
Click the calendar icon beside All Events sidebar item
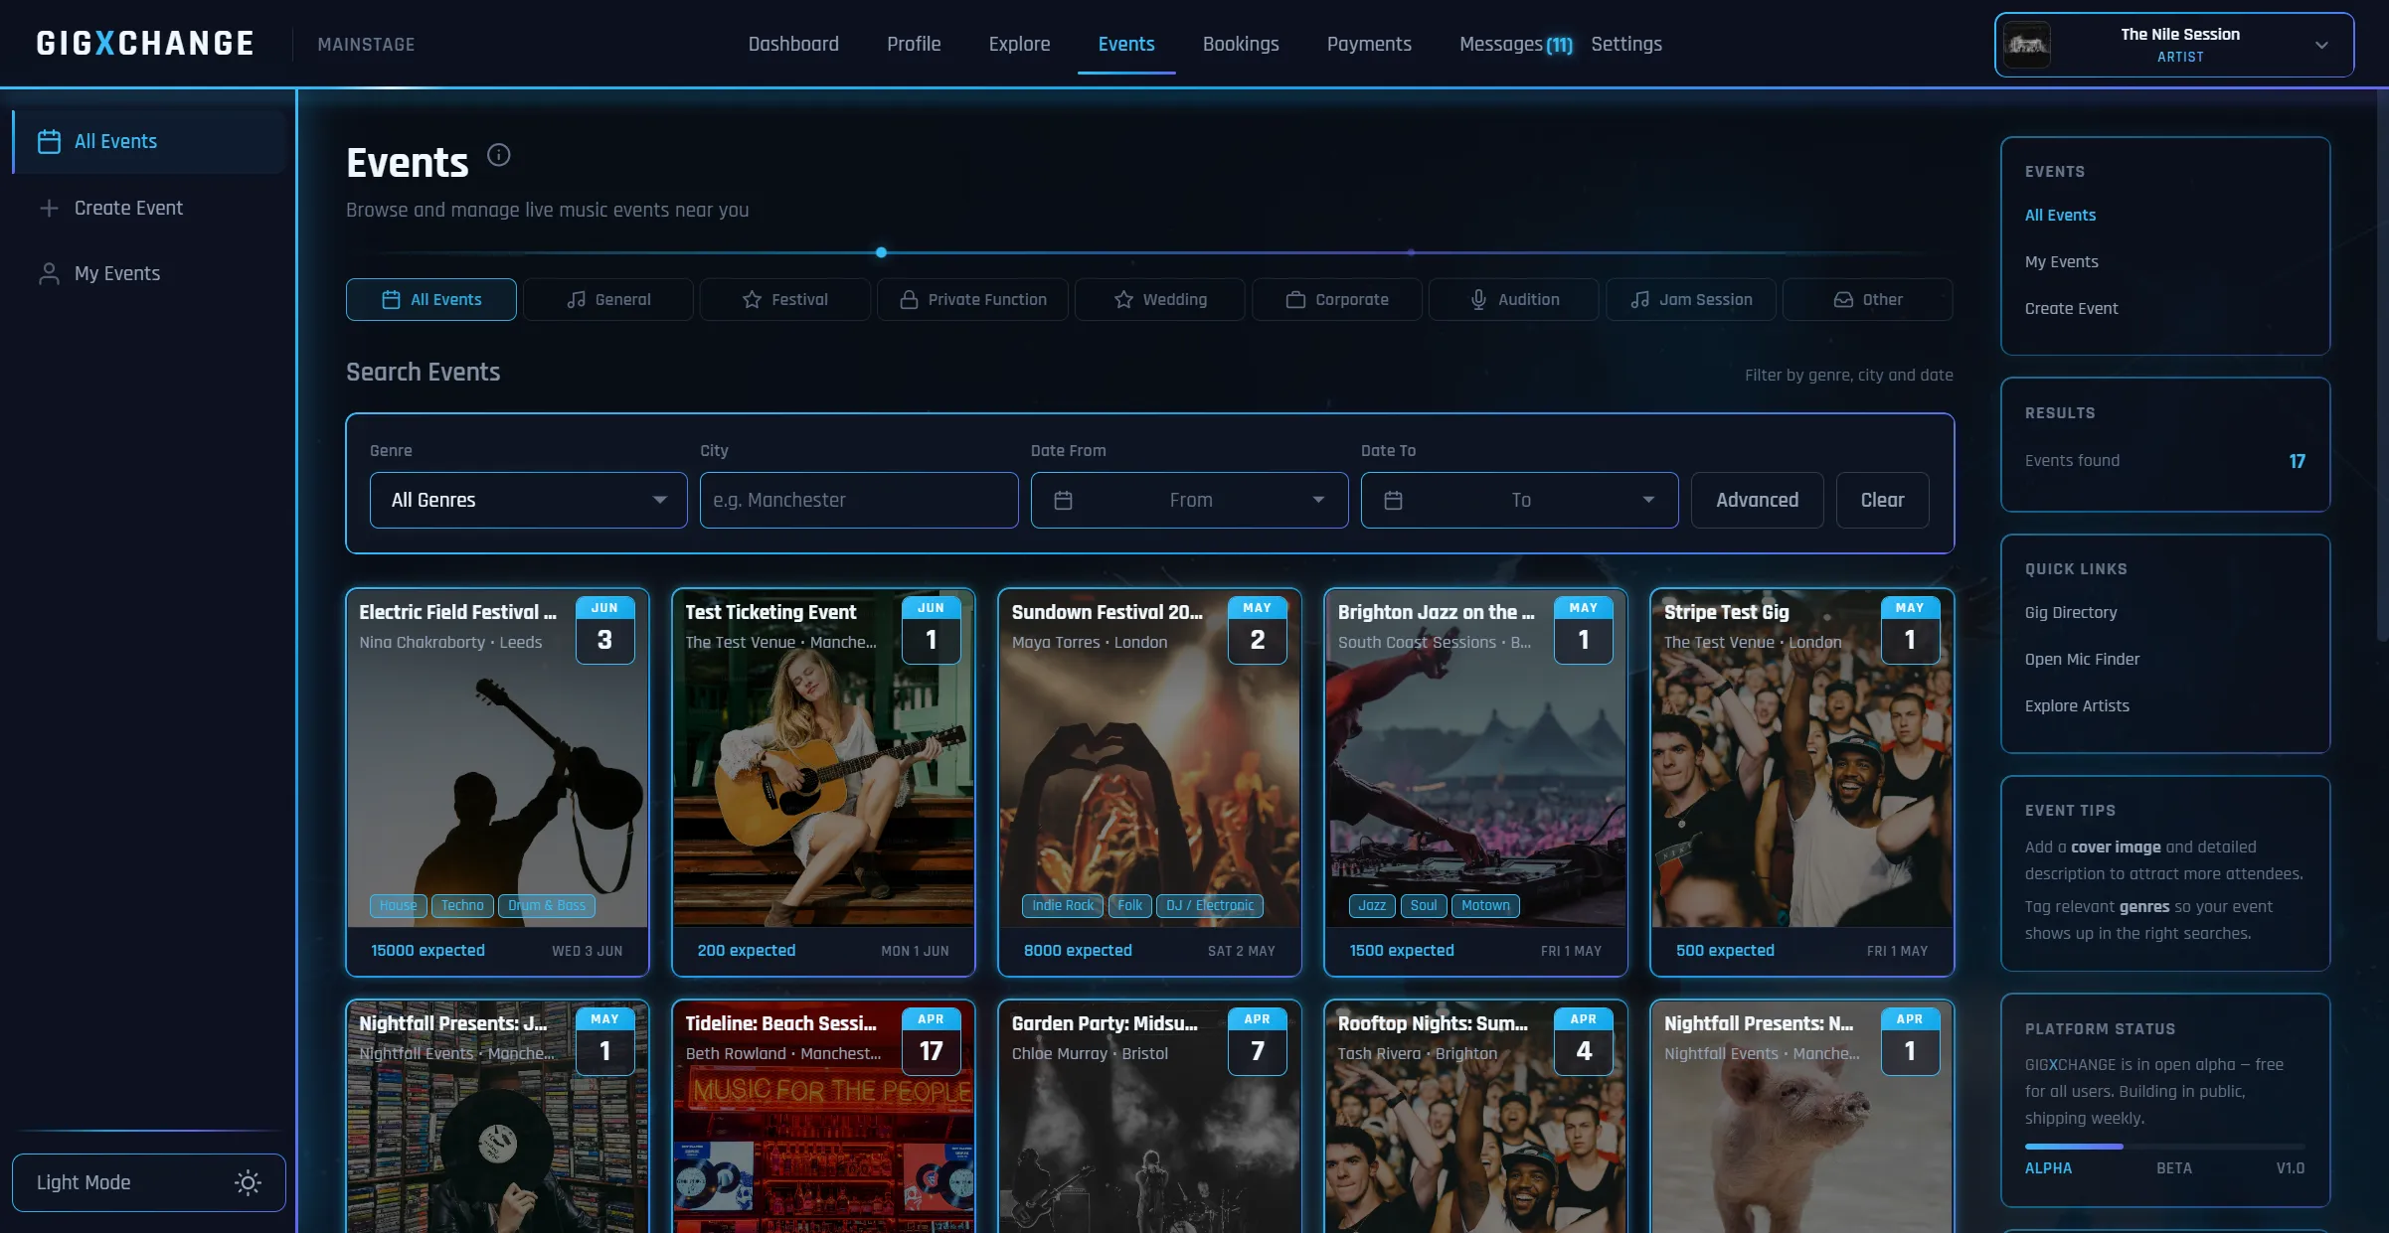point(49,142)
